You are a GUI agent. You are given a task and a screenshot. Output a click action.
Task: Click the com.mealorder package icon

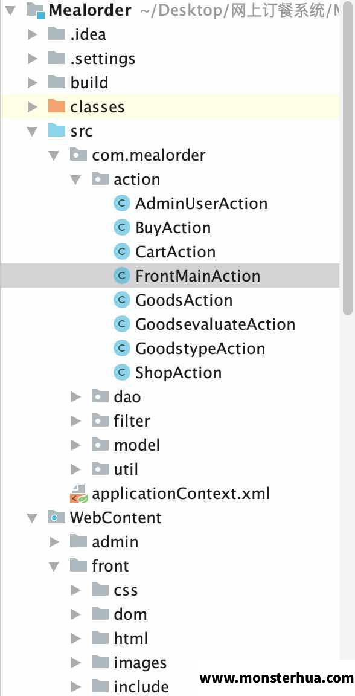78,155
